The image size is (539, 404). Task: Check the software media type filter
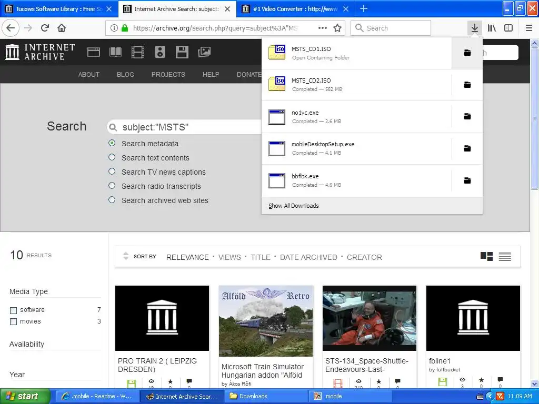coord(13,310)
